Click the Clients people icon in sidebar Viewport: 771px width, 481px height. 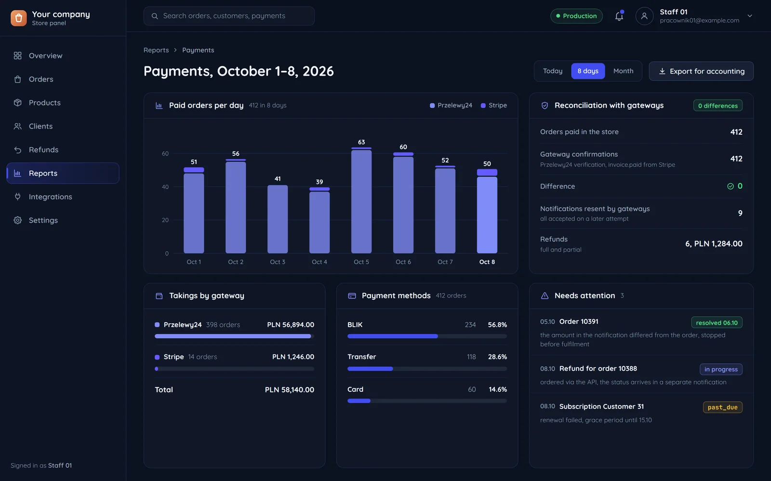(18, 127)
